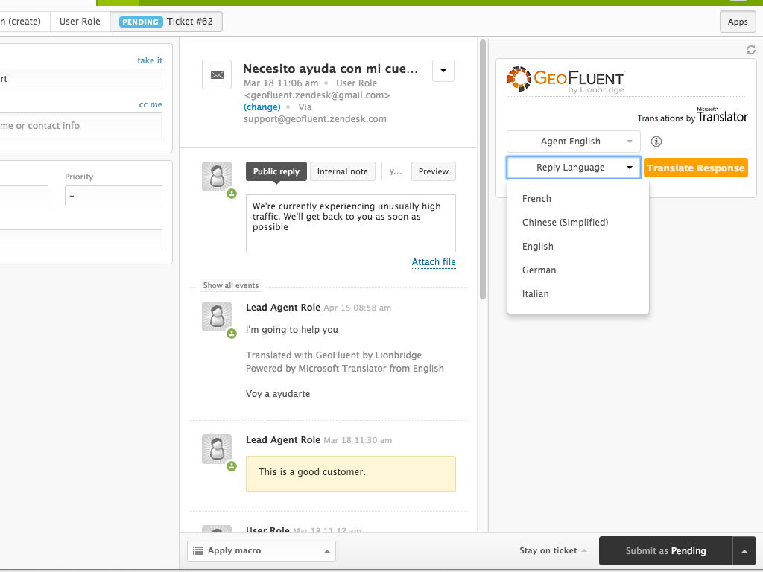Image resolution: width=763 pixels, height=572 pixels.
Task: Click the Lead Agent avatar from Mar 18
Action: coord(217,449)
